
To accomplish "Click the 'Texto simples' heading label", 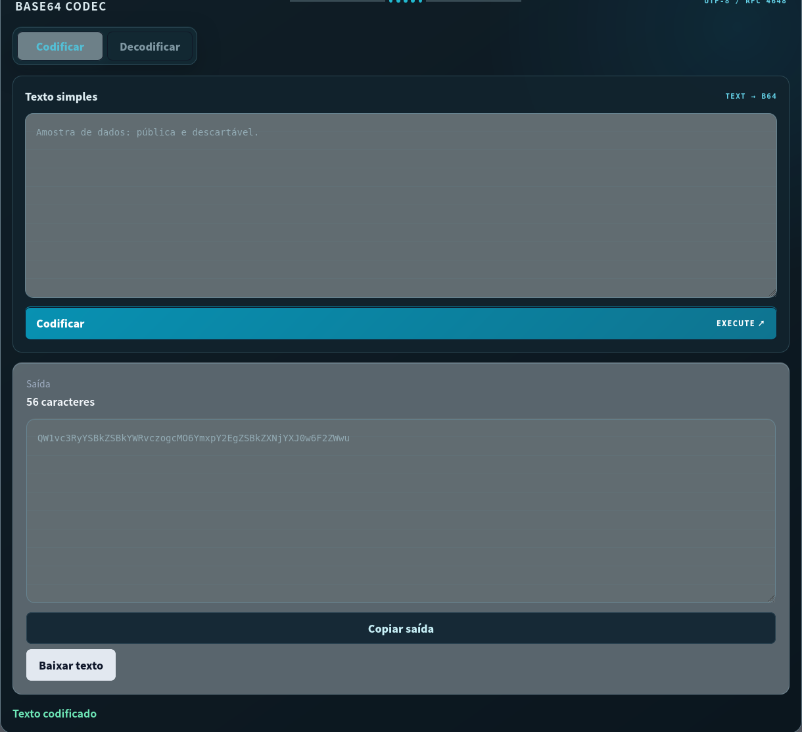I will click(61, 97).
